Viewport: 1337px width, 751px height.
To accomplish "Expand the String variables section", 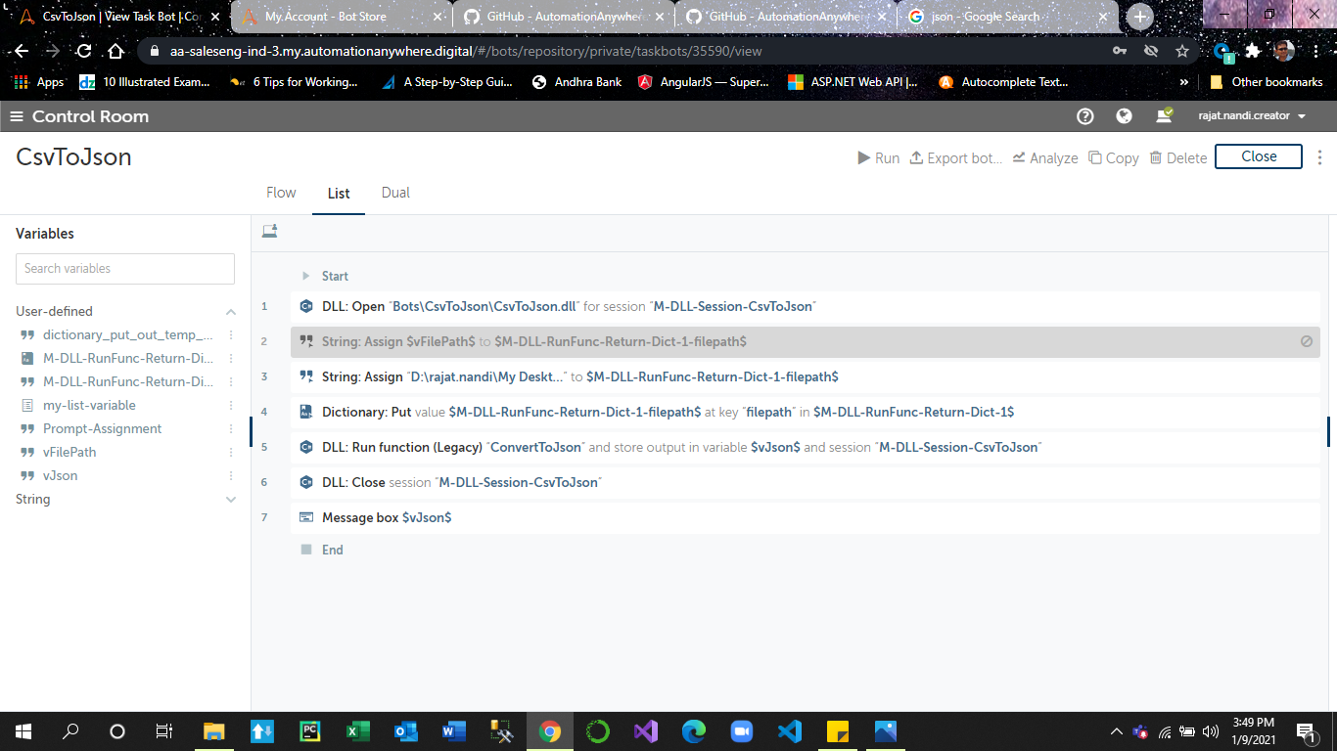I will [x=231, y=500].
